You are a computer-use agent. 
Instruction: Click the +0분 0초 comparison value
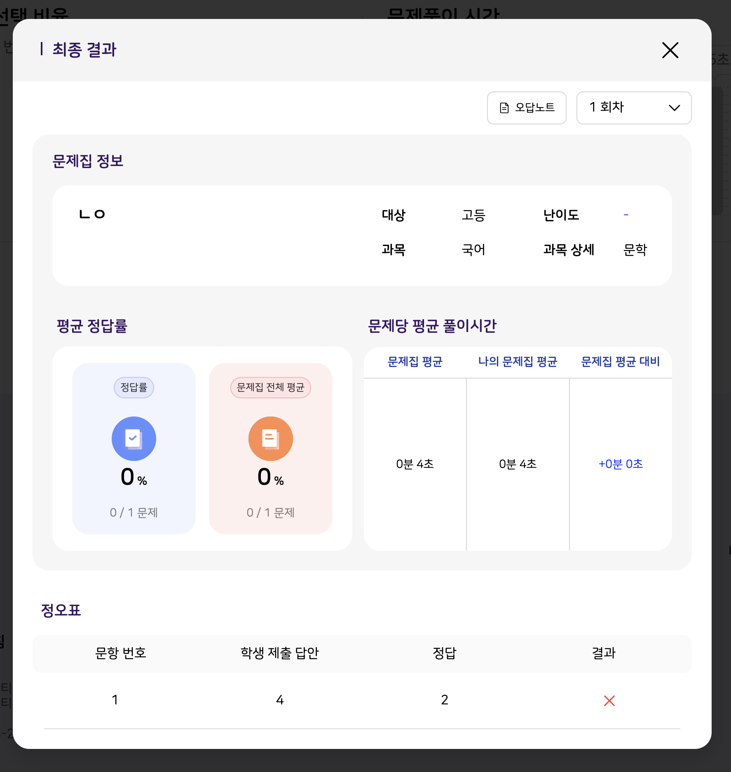621,464
